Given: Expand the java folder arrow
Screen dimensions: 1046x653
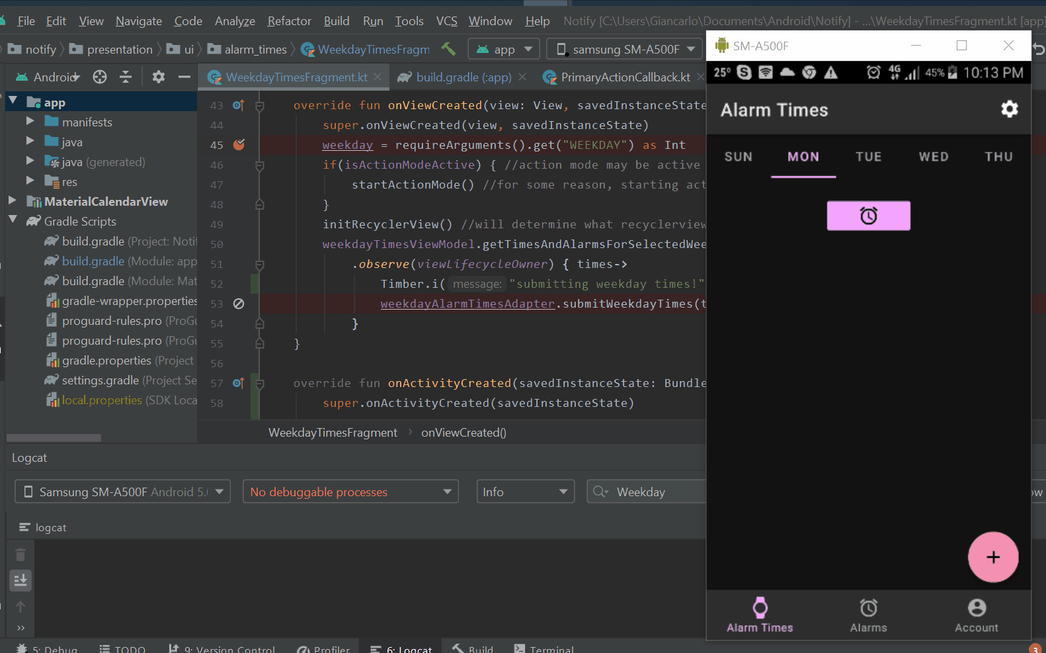Looking at the screenshot, I should pos(30,141).
